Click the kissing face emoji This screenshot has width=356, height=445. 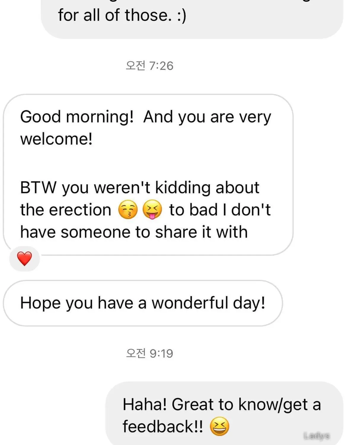click(x=128, y=209)
